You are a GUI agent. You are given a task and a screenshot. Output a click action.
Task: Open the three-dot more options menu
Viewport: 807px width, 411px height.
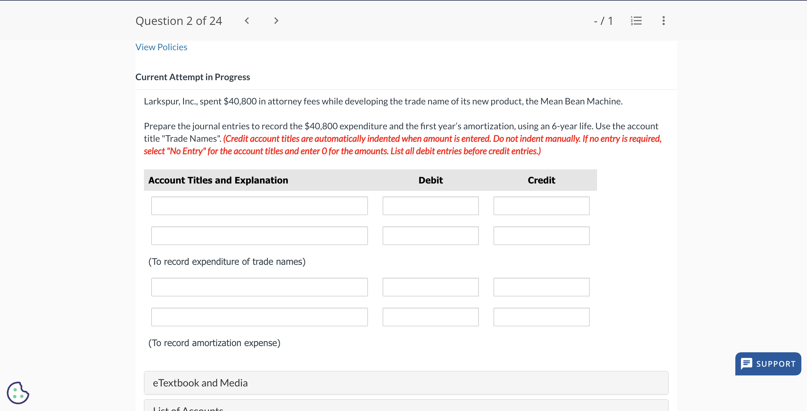click(663, 21)
